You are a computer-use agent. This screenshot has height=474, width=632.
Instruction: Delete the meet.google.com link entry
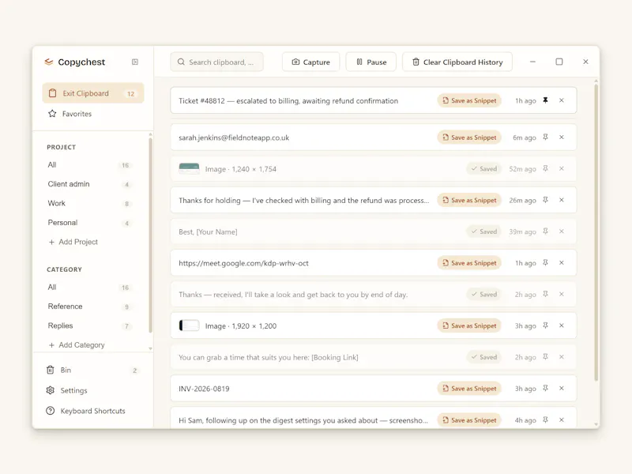pyautogui.click(x=562, y=263)
